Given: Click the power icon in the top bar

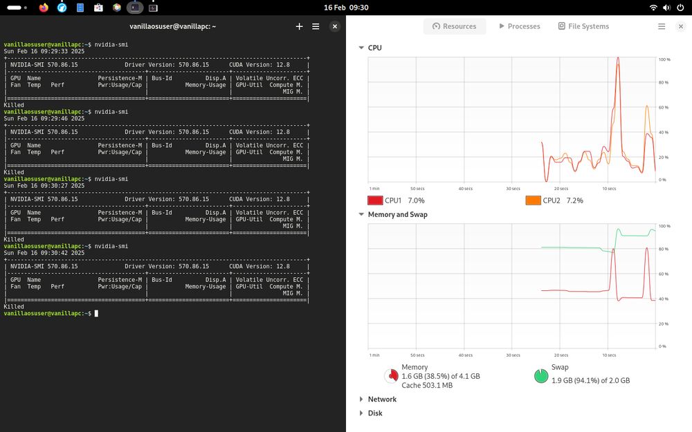Looking at the screenshot, I should (681, 8).
